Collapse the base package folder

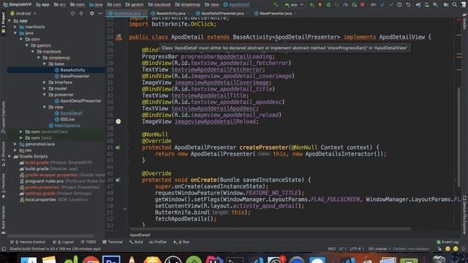[45, 64]
